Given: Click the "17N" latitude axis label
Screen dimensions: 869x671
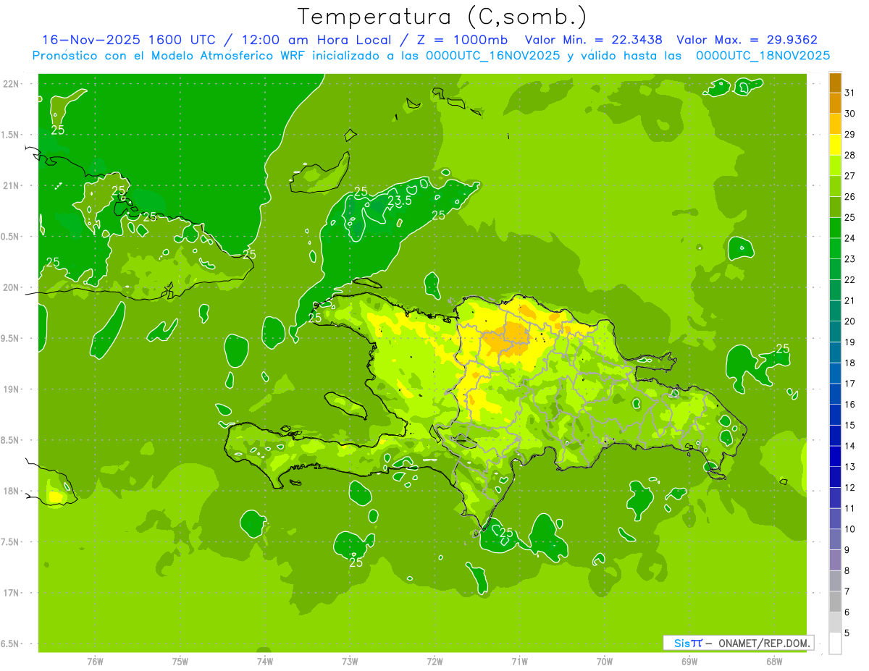Looking at the screenshot, I should click(x=12, y=593).
